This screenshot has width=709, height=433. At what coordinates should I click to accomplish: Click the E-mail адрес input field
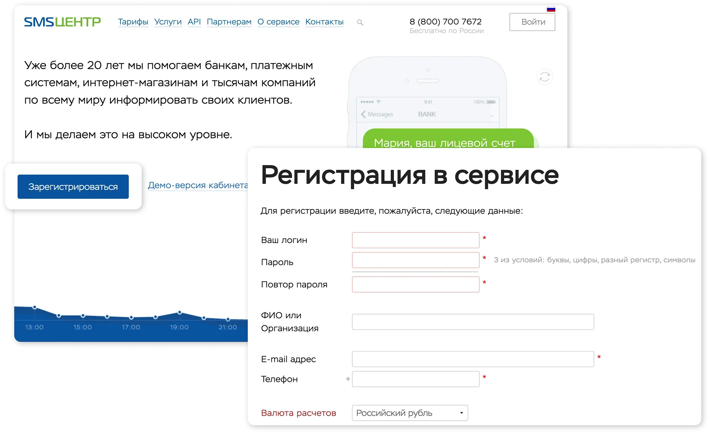pyautogui.click(x=473, y=359)
